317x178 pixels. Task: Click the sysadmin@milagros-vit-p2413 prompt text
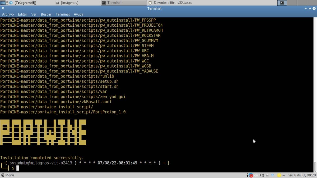41,163
